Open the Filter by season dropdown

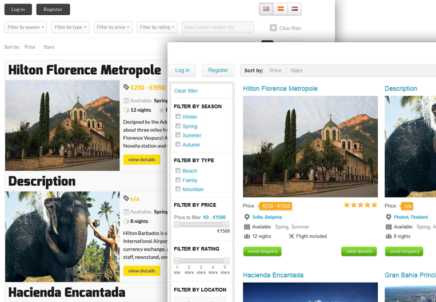click(26, 27)
